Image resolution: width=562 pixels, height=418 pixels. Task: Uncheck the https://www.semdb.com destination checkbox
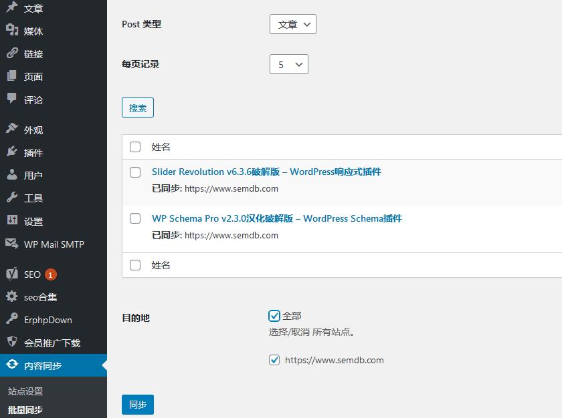[274, 360]
